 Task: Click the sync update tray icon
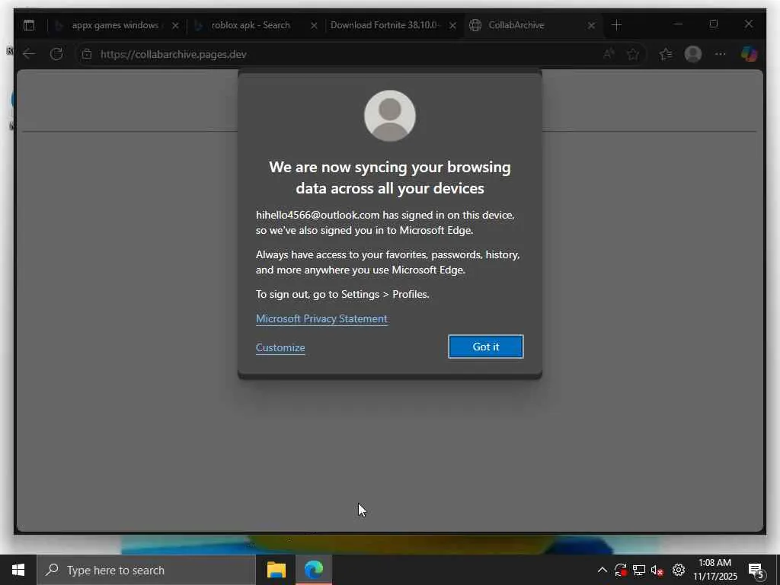[x=620, y=570]
